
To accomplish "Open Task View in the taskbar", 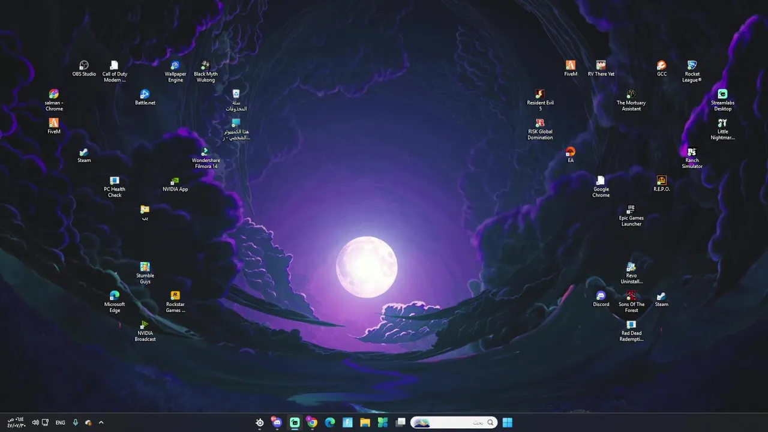I will pyautogui.click(x=400, y=422).
